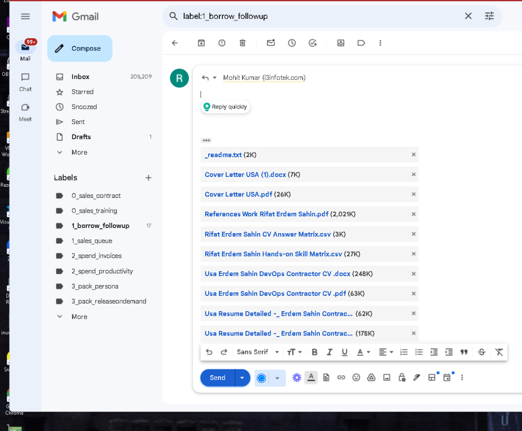
Task: Clear the search query with X
Action: 468,16
